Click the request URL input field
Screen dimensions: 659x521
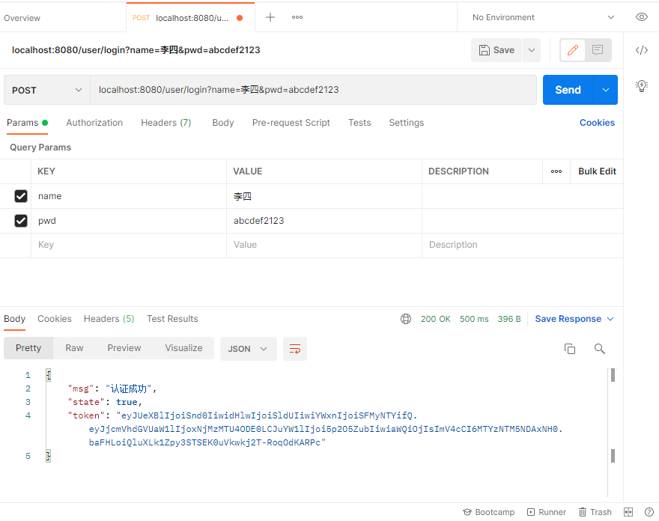pos(313,90)
